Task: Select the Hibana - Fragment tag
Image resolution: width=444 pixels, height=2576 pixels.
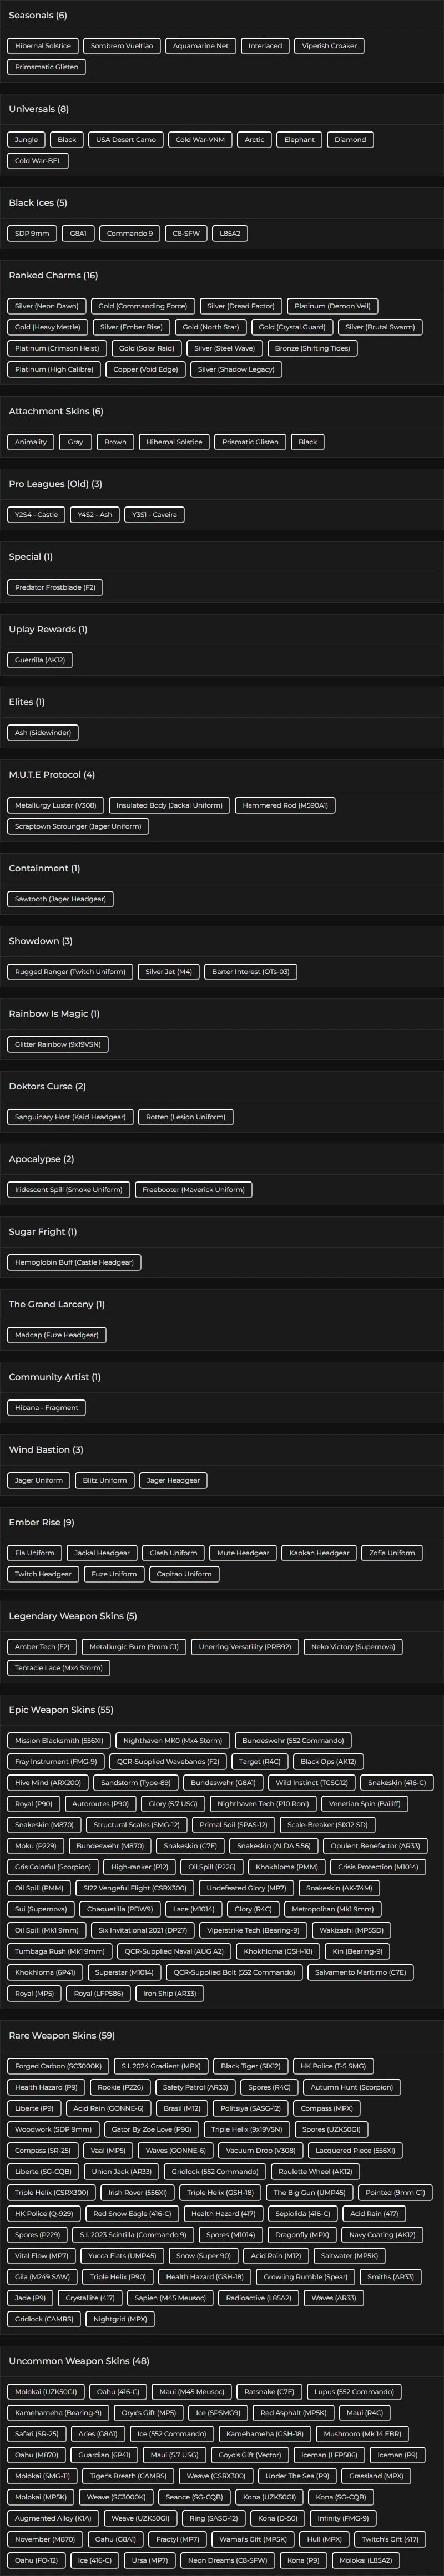Action: pos(47,1408)
